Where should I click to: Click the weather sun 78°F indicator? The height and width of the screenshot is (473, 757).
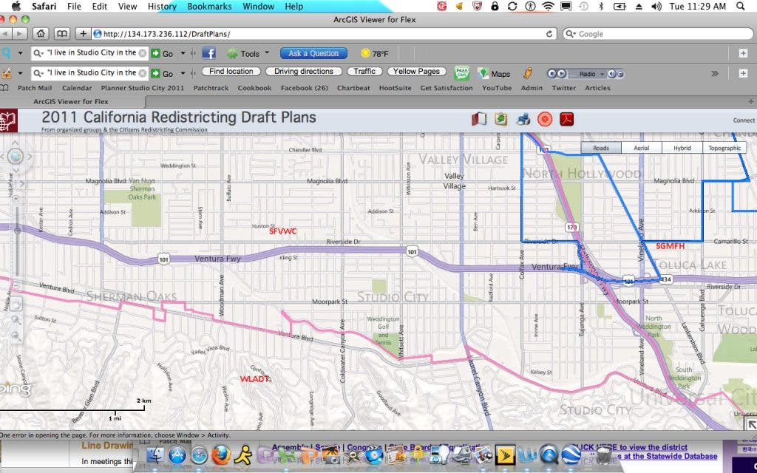point(375,53)
